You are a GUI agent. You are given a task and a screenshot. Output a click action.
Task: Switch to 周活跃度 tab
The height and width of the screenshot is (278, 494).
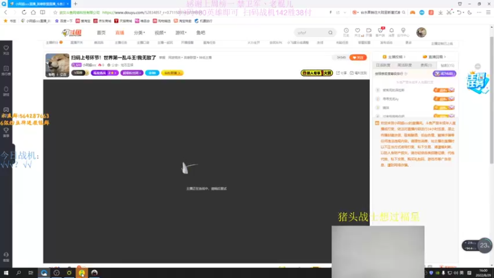404,65
